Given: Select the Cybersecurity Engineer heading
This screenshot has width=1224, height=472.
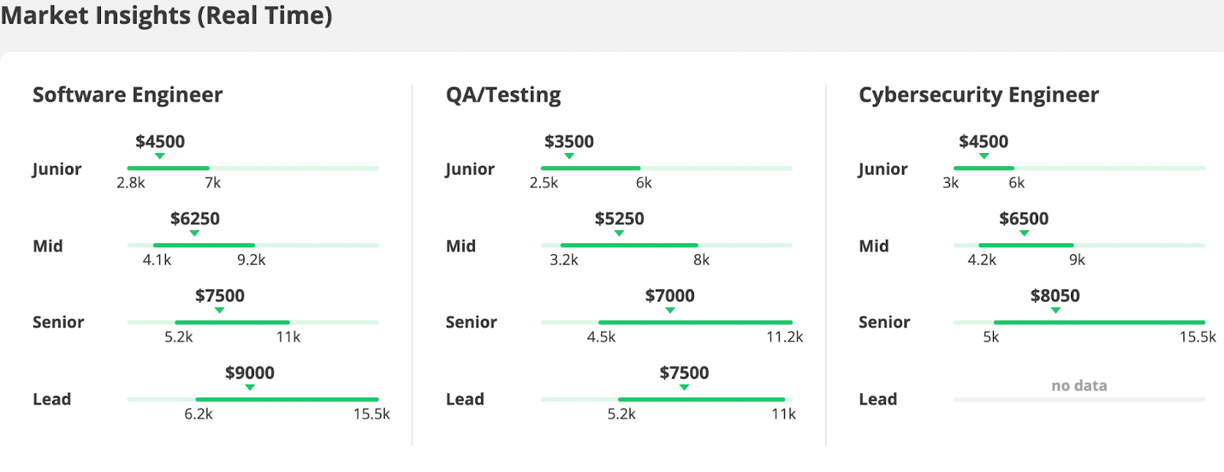Looking at the screenshot, I should coord(978,95).
